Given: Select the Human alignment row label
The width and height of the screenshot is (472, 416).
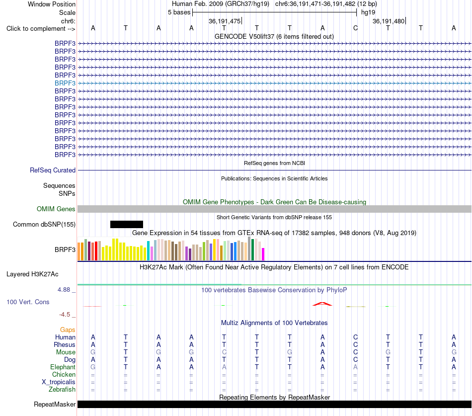Looking at the screenshot, I should [x=65, y=337].
